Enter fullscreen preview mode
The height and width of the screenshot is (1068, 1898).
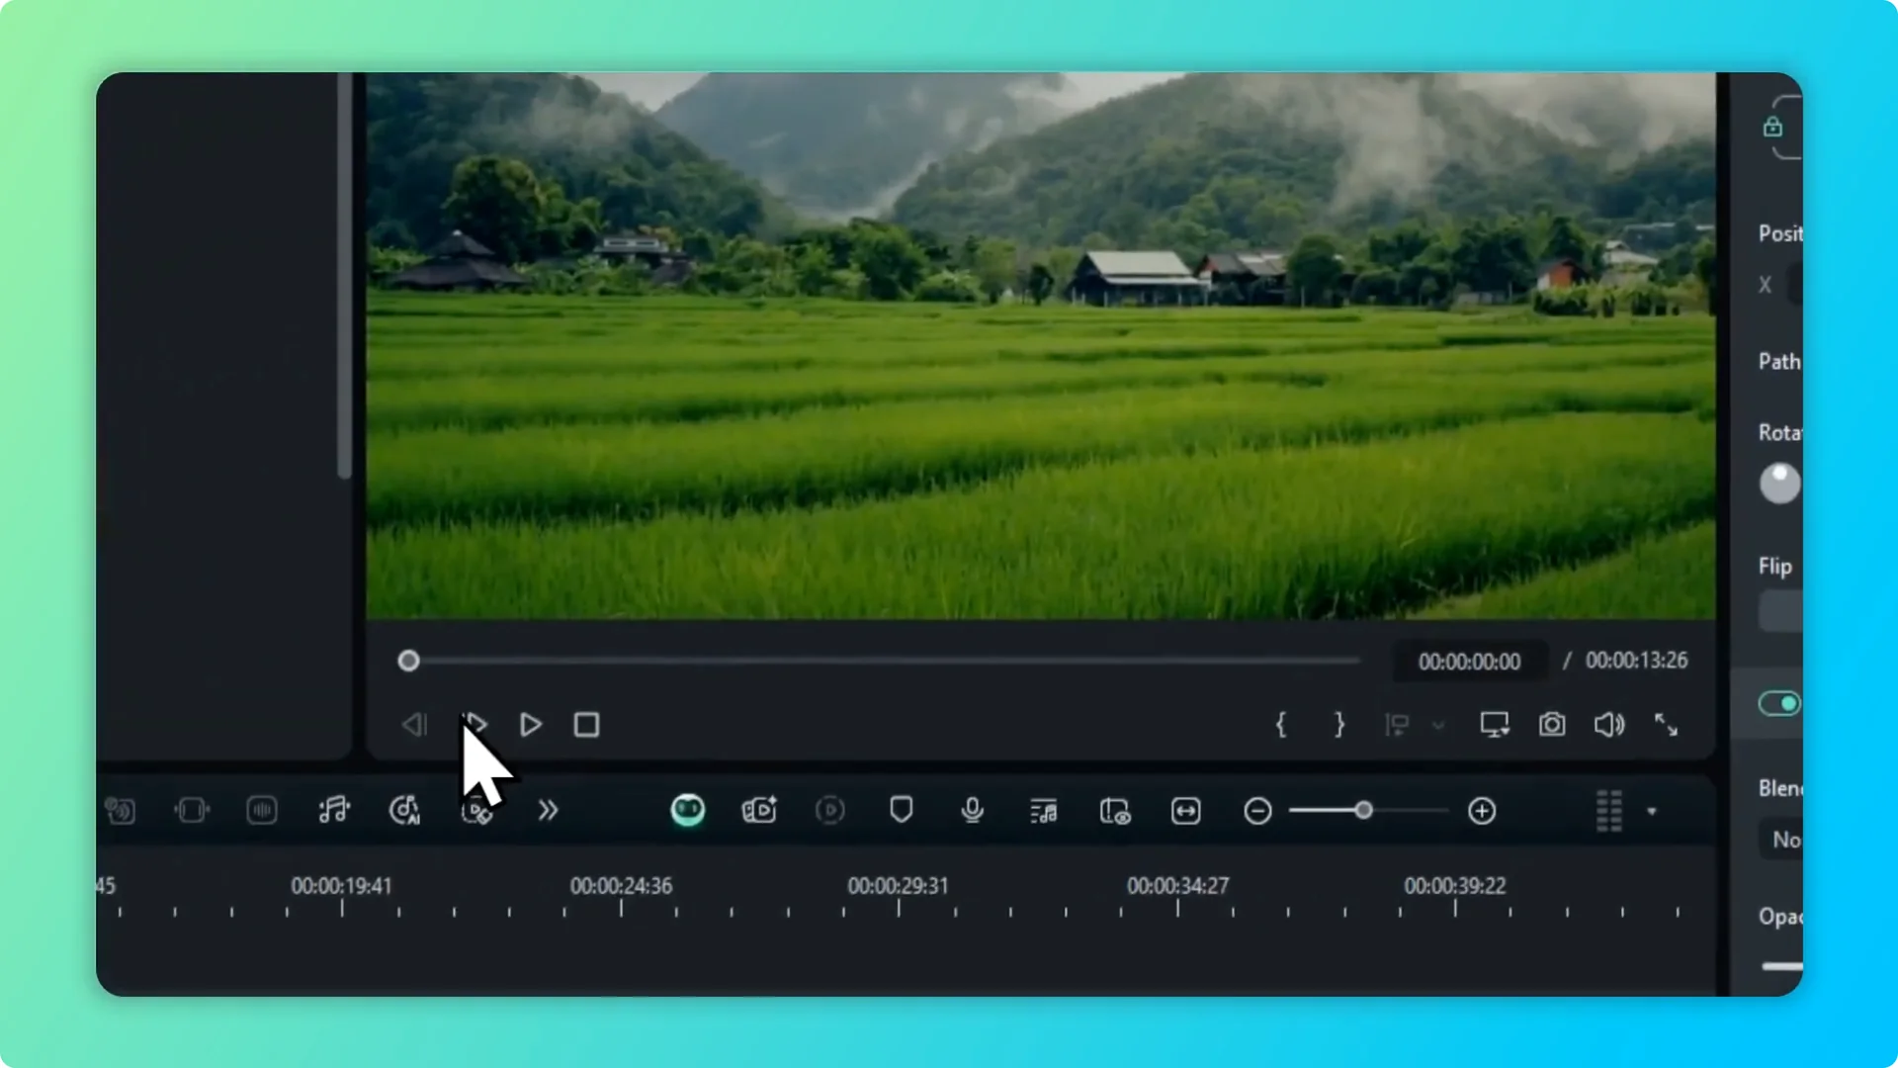tap(1667, 725)
